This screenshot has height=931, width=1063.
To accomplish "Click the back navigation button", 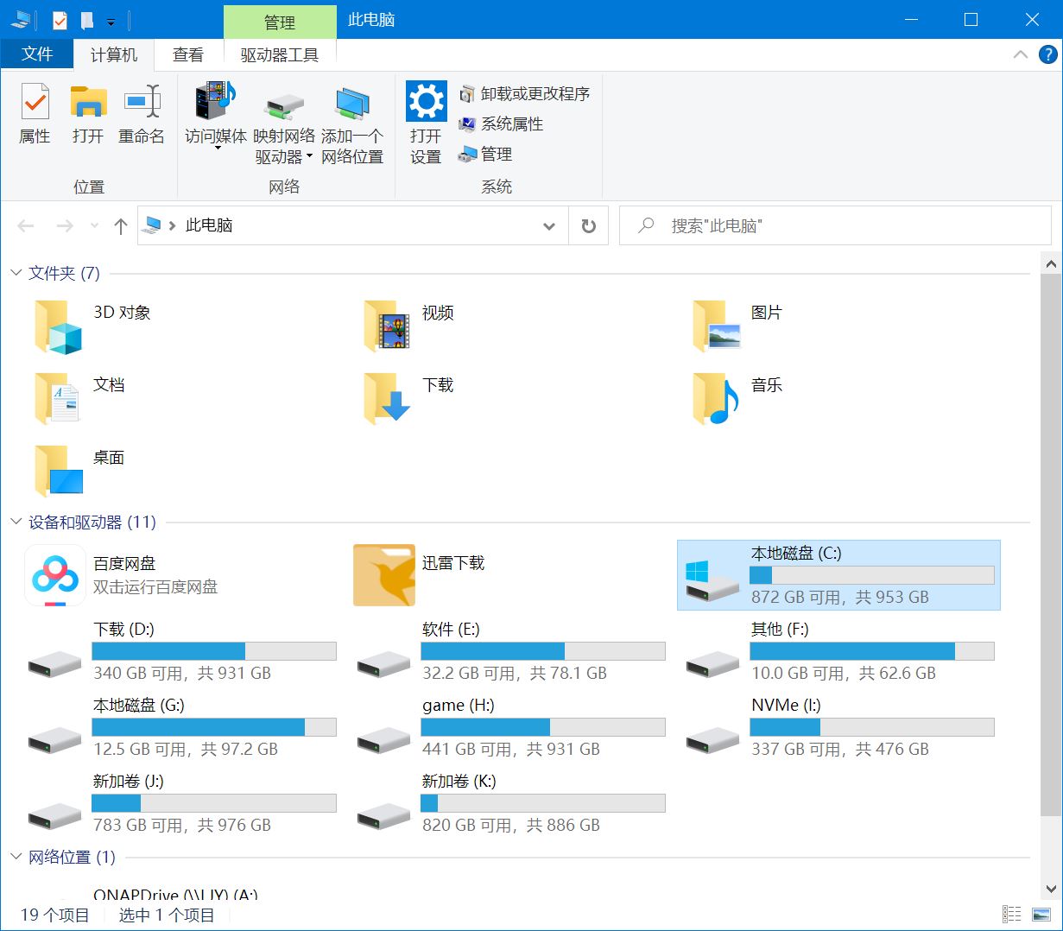I will click(25, 225).
